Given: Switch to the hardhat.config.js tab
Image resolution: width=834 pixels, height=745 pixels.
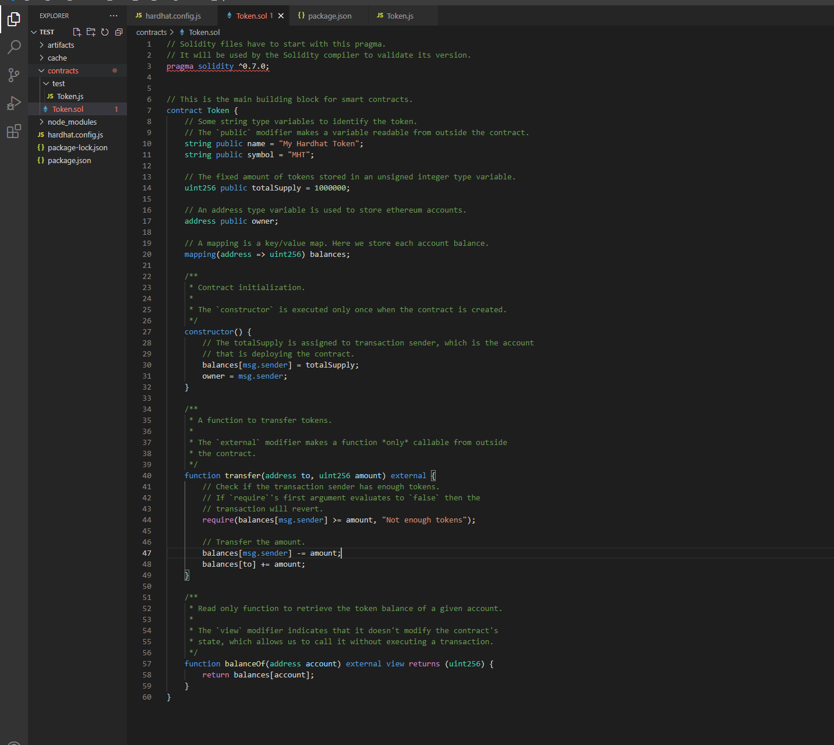Looking at the screenshot, I should pos(172,16).
